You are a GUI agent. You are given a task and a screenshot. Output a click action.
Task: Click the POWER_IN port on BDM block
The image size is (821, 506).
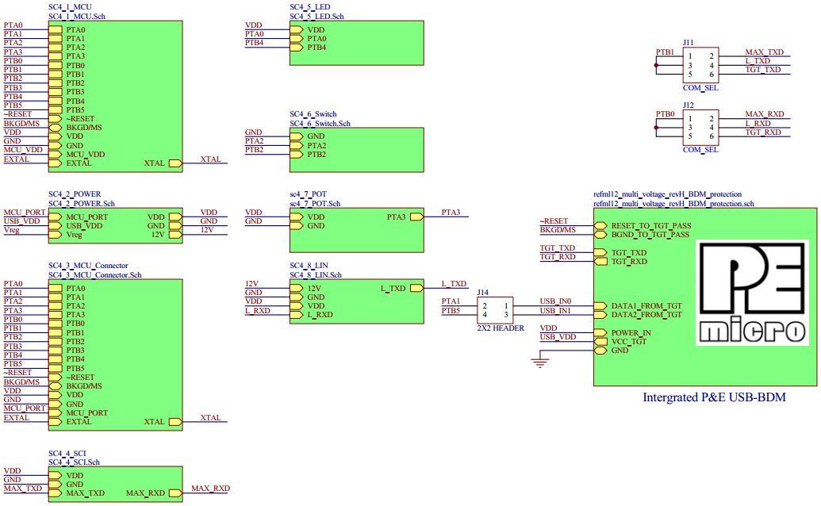coord(600,333)
